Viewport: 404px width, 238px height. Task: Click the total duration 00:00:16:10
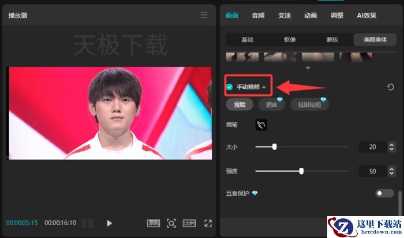60,223
